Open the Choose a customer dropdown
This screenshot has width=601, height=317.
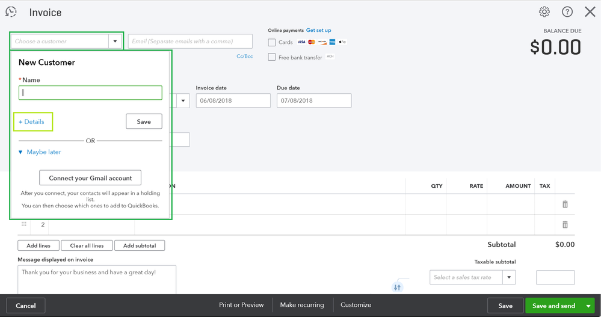coord(115,42)
